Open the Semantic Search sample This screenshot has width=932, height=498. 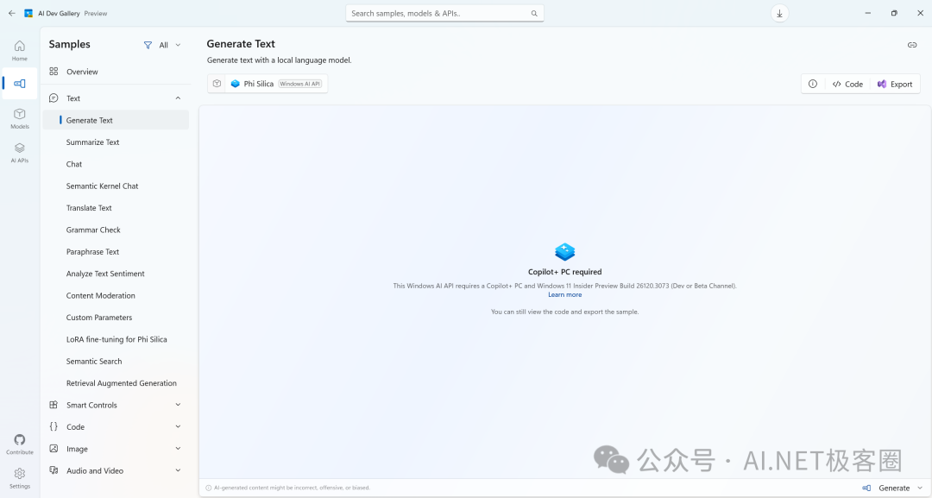[x=116, y=362]
